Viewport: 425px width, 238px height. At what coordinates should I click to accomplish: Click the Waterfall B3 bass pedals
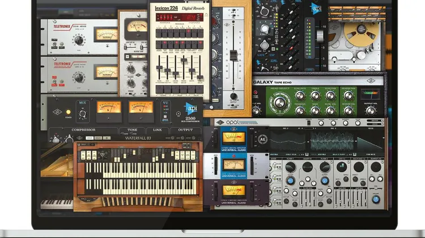[x=137, y=201]
